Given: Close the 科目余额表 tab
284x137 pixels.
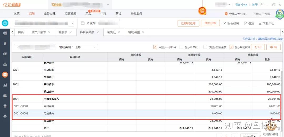Looking at the screenshot, I should (x=98, y=32).
